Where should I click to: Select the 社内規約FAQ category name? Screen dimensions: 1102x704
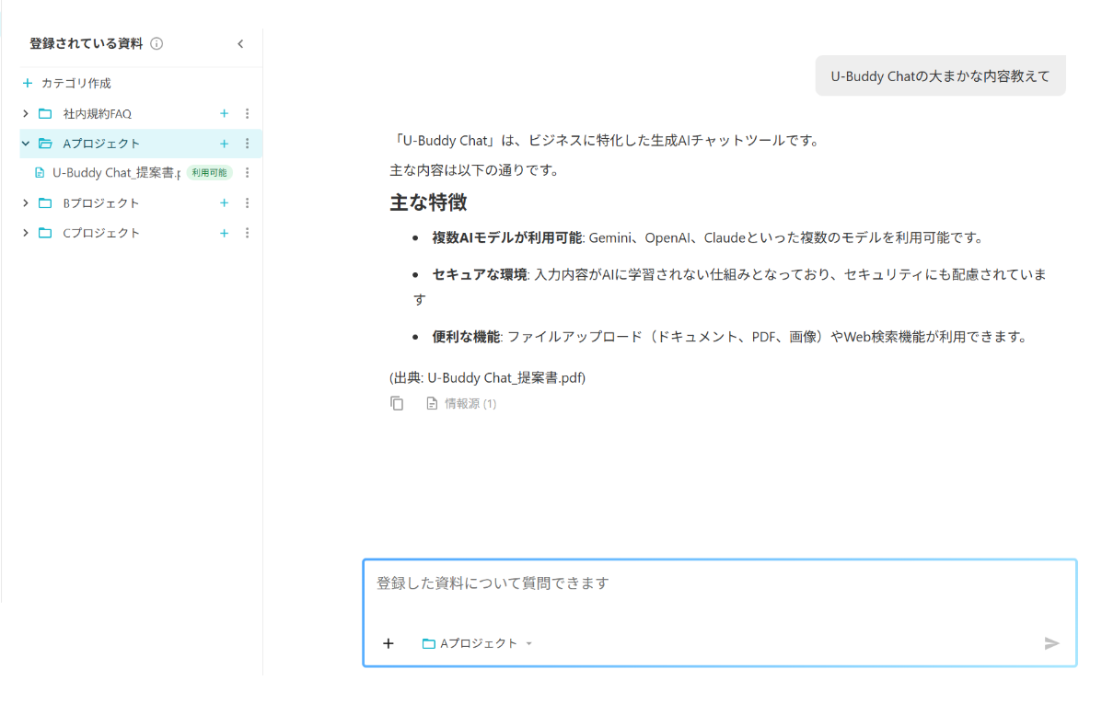click(x=97, y=113)
